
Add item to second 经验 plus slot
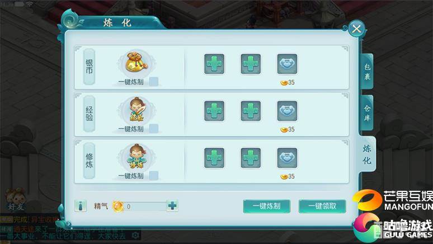coord(251,111)
